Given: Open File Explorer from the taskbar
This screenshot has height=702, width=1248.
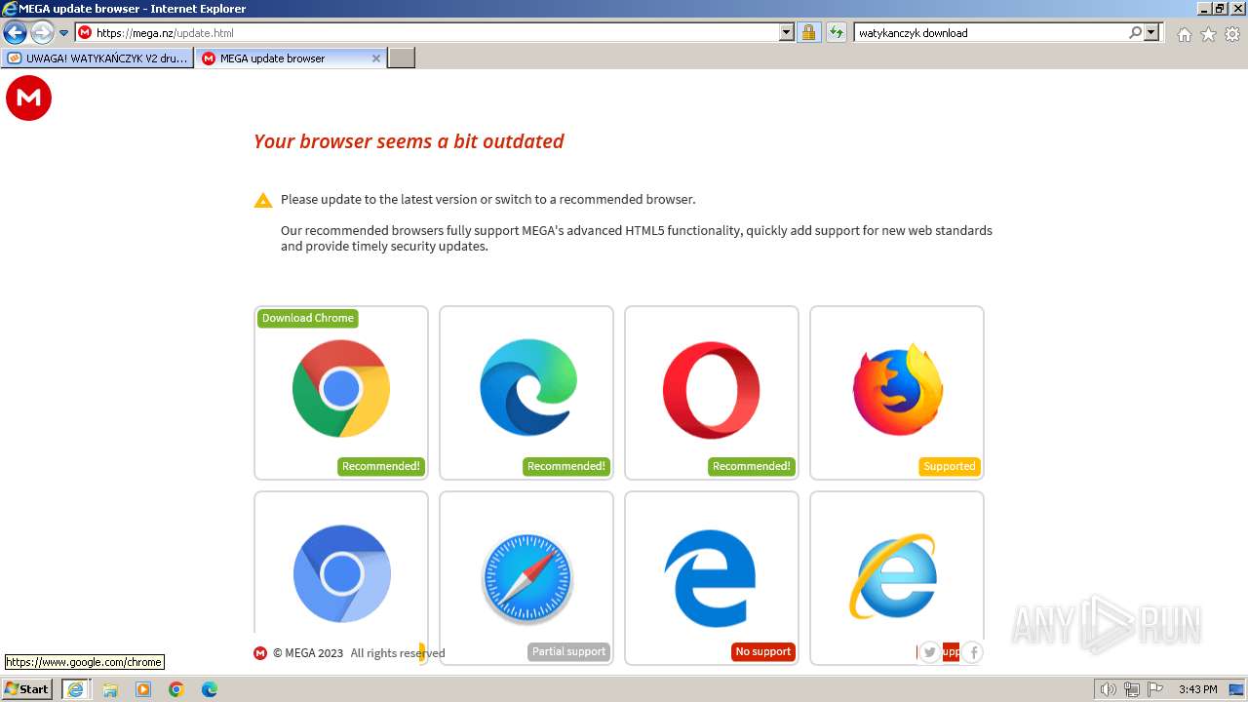Looking at the screenshot, I should click(x=110, y=689).
